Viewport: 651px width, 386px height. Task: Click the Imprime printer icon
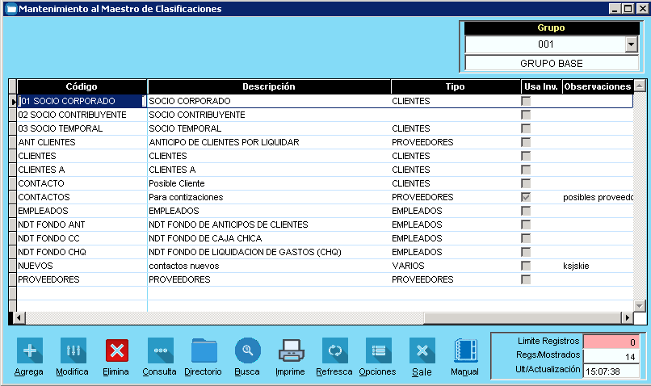click(x=291, y=350)
